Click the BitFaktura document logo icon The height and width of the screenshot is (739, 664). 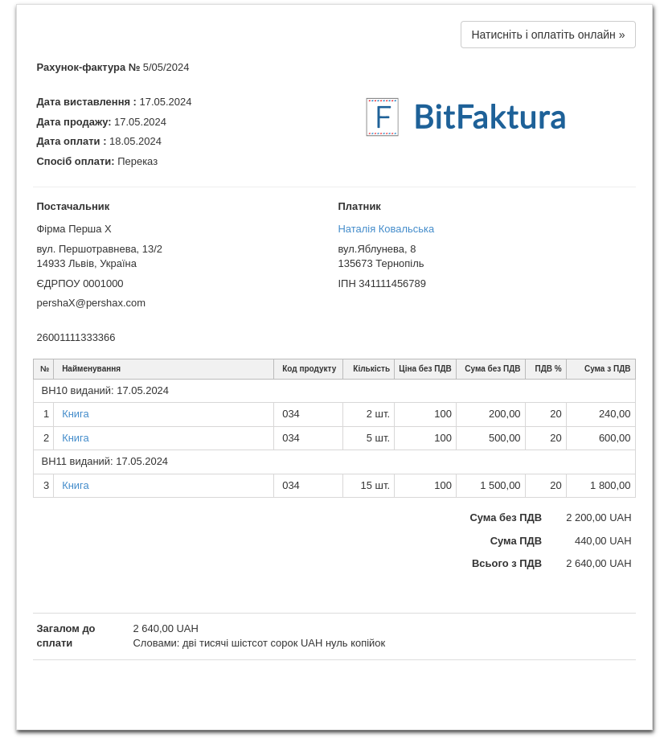click(382, 117)
